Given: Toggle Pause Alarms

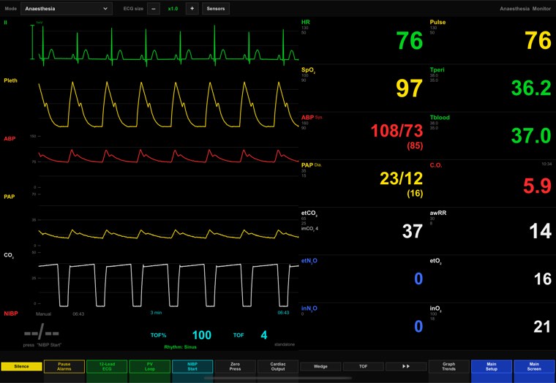Looking at the screenshot, I should click(64, 366).
